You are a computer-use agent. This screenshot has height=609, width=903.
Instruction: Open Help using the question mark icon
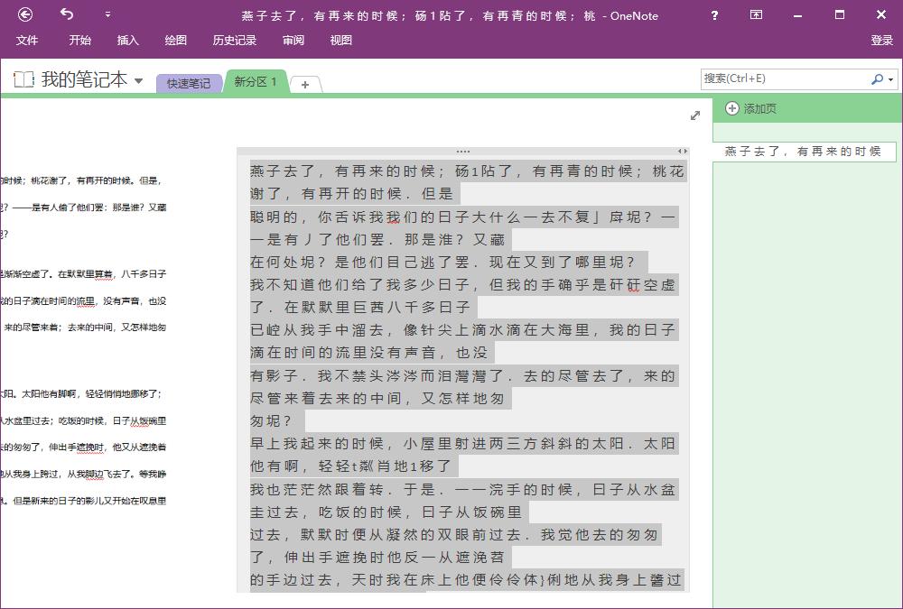(714, 15)
